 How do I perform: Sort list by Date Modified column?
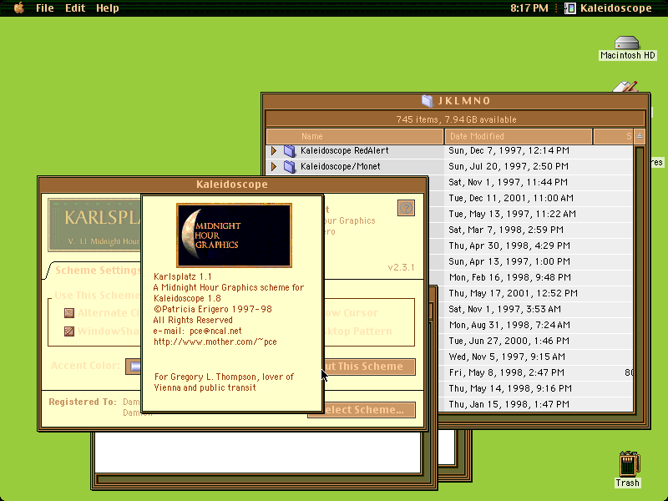(518, 136)
